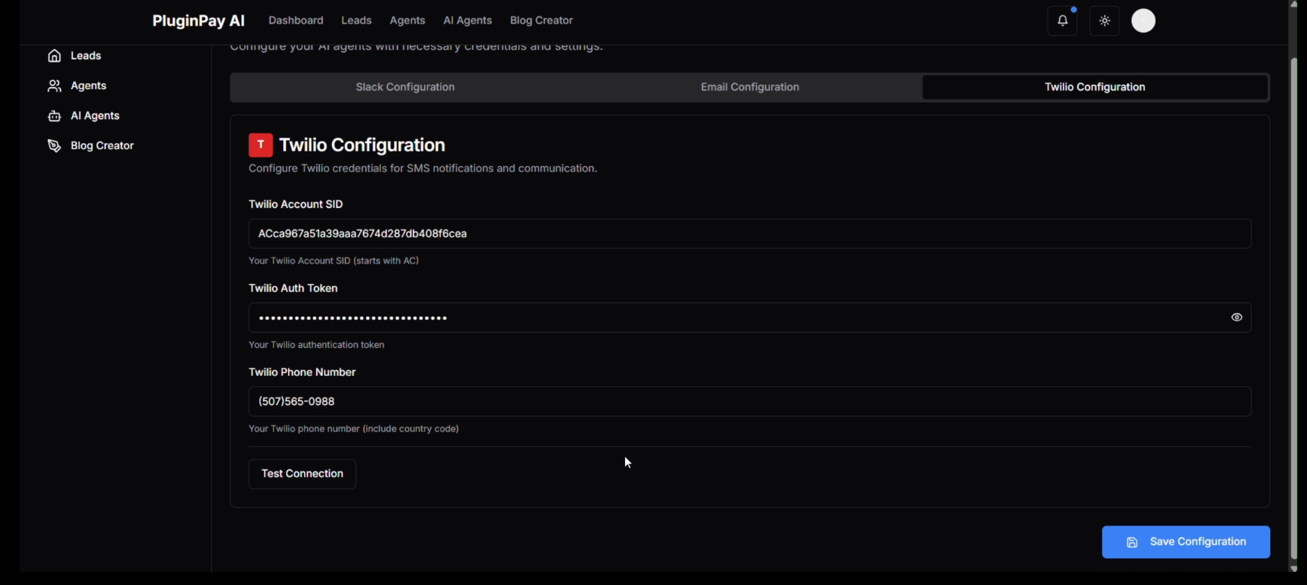Click the scrollbar up arrow

(x=1294, y=4)
